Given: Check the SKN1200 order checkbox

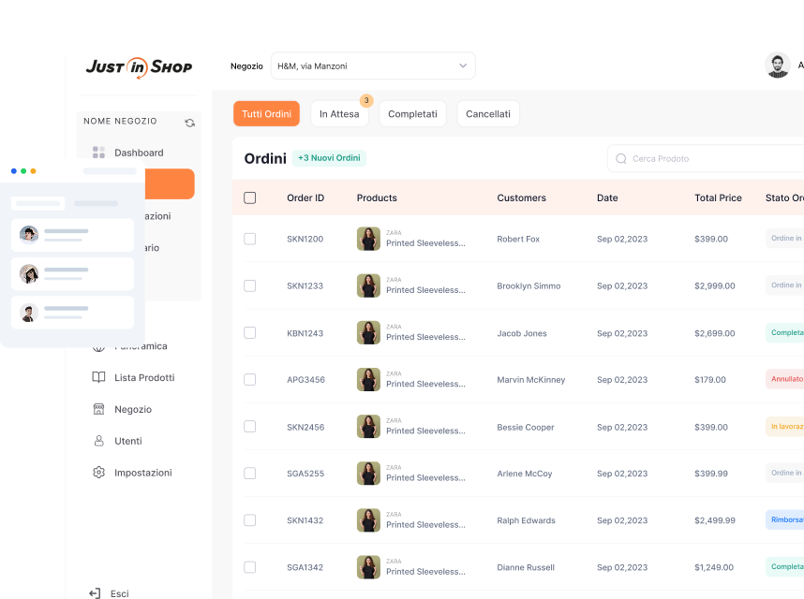Looking at the screenshot, I should pos(249,239).
